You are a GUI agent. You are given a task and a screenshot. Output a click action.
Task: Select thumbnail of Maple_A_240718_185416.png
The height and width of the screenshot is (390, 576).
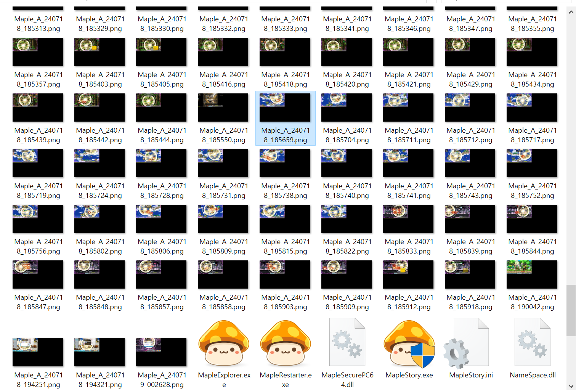tap(223, 52)
